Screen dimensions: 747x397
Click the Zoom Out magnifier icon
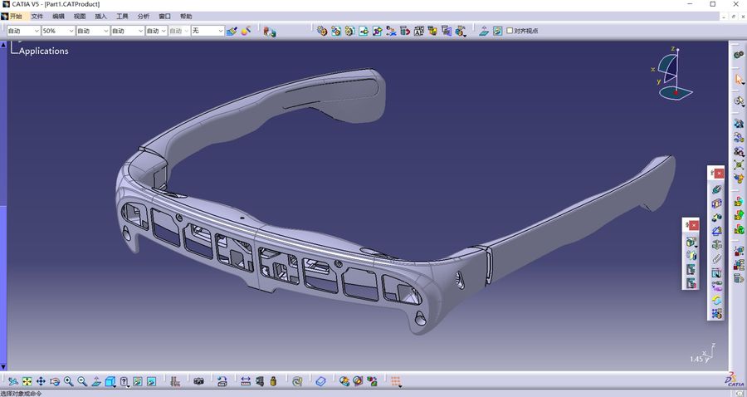(x=82, y=381)
